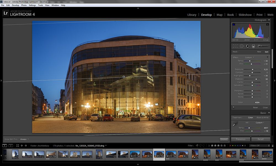Select the Graduated Filter tool
276x166 pixels.
(x=253, y=46)
